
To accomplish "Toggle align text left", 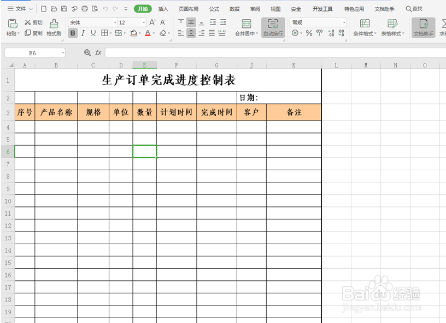I will pyautogui.click(x=181, y=33).
